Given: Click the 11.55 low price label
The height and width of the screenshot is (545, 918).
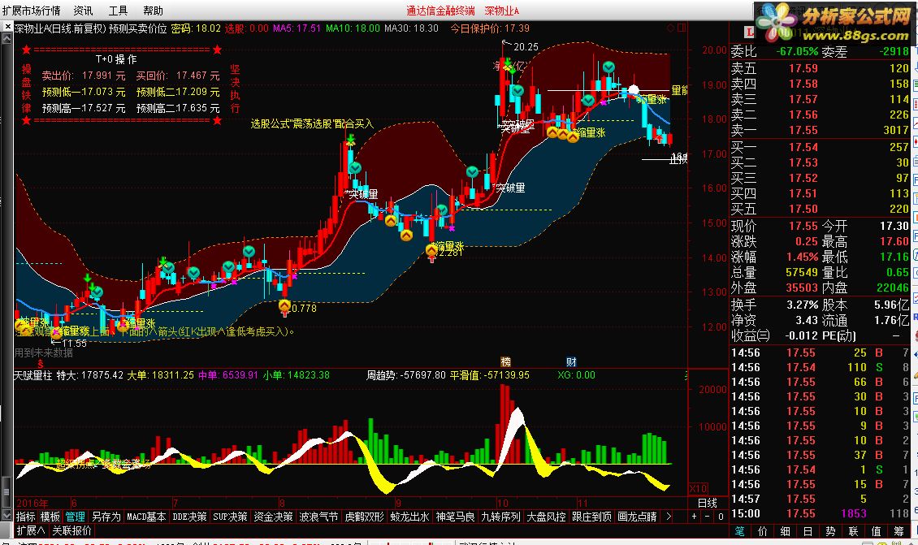Looking at the screenshot, I should tap(74, 343).
